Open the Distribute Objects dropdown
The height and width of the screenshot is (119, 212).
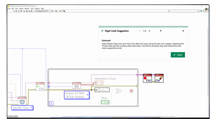tap(56, 11)
